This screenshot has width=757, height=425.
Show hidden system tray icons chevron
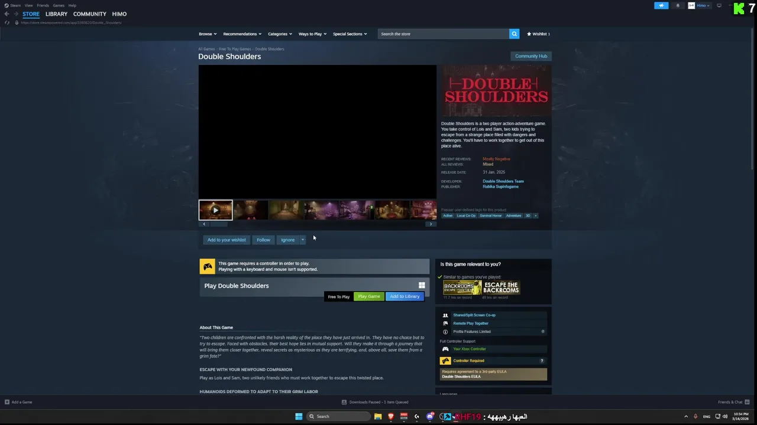[686, 416]
